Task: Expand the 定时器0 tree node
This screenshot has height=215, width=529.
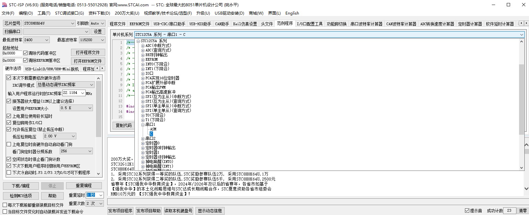Action: (143, 143)
